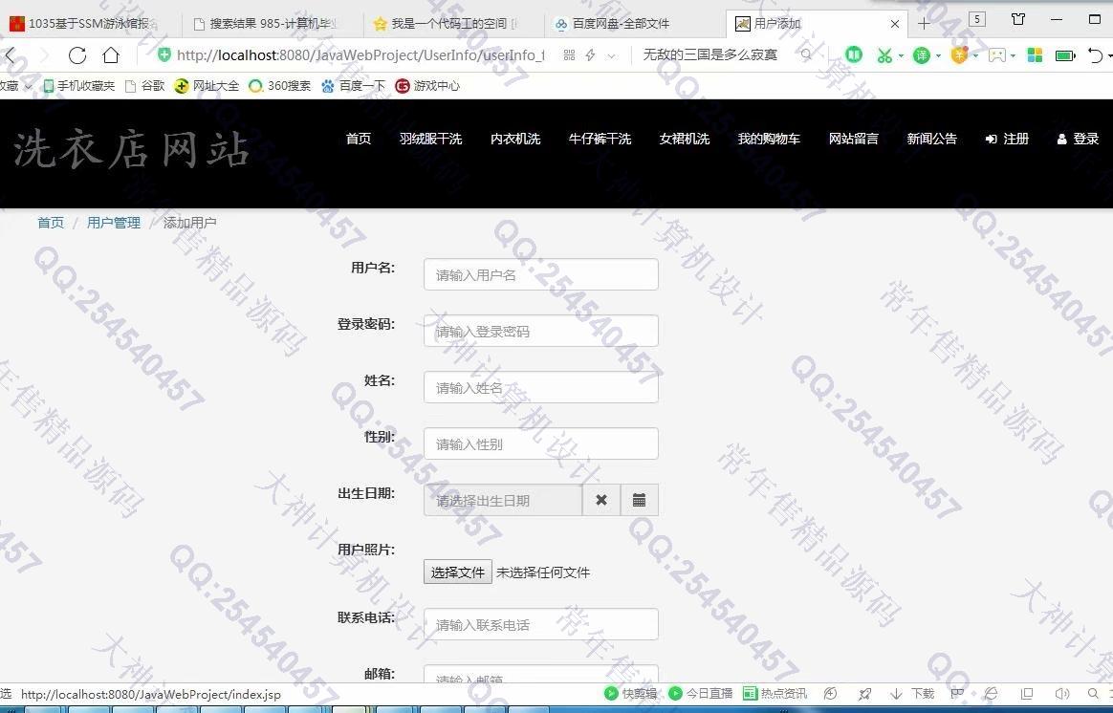Screen dimensions: 1113x713
Task: Click 今日直播 in status bar
Action: point(701,693)
